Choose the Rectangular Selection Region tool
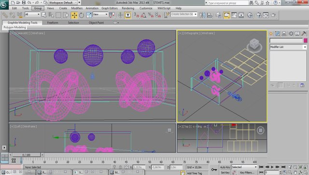This screenshot has width=309, height=175. [58, 15]
